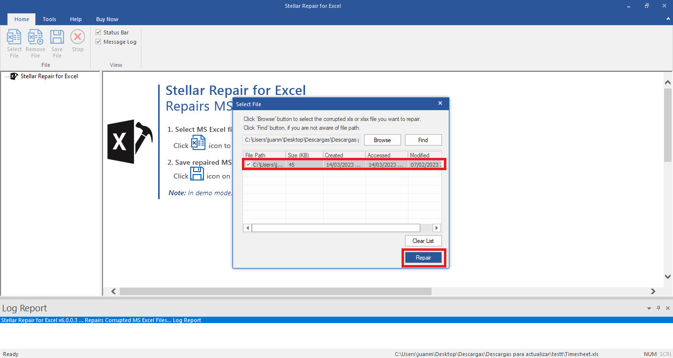
Task: Uncheck the file row checkbox in list
Action: pyautogui.click(x=248, y=165)
